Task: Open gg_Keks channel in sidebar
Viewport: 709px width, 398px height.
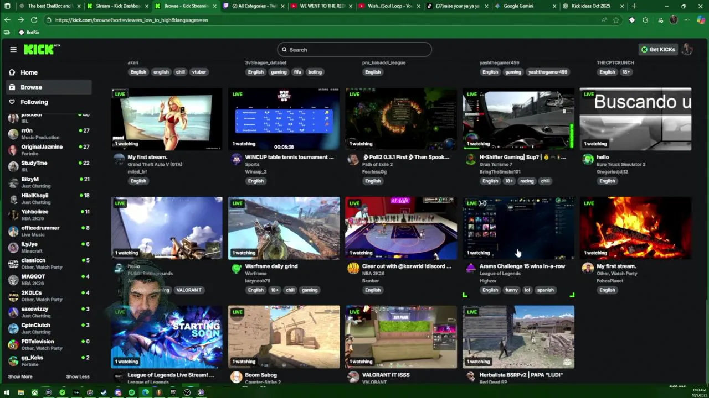Action: click(x=49, y=360)
